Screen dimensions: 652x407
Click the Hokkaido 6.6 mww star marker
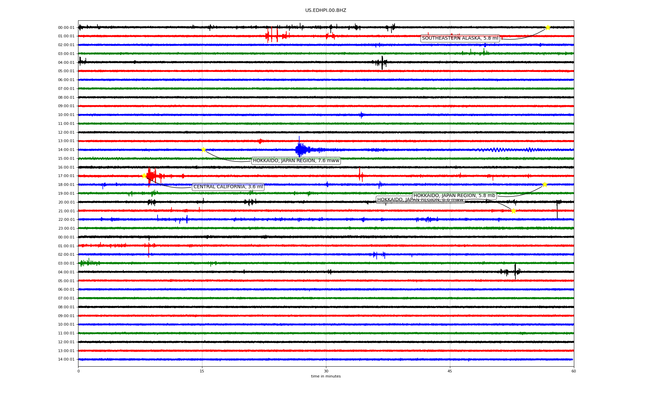[513, 211]
